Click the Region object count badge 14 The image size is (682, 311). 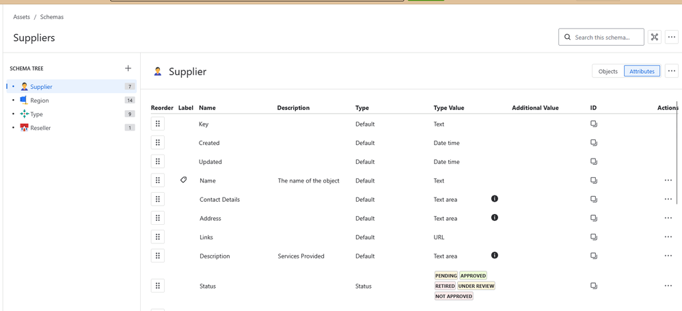tap(130, 100)
